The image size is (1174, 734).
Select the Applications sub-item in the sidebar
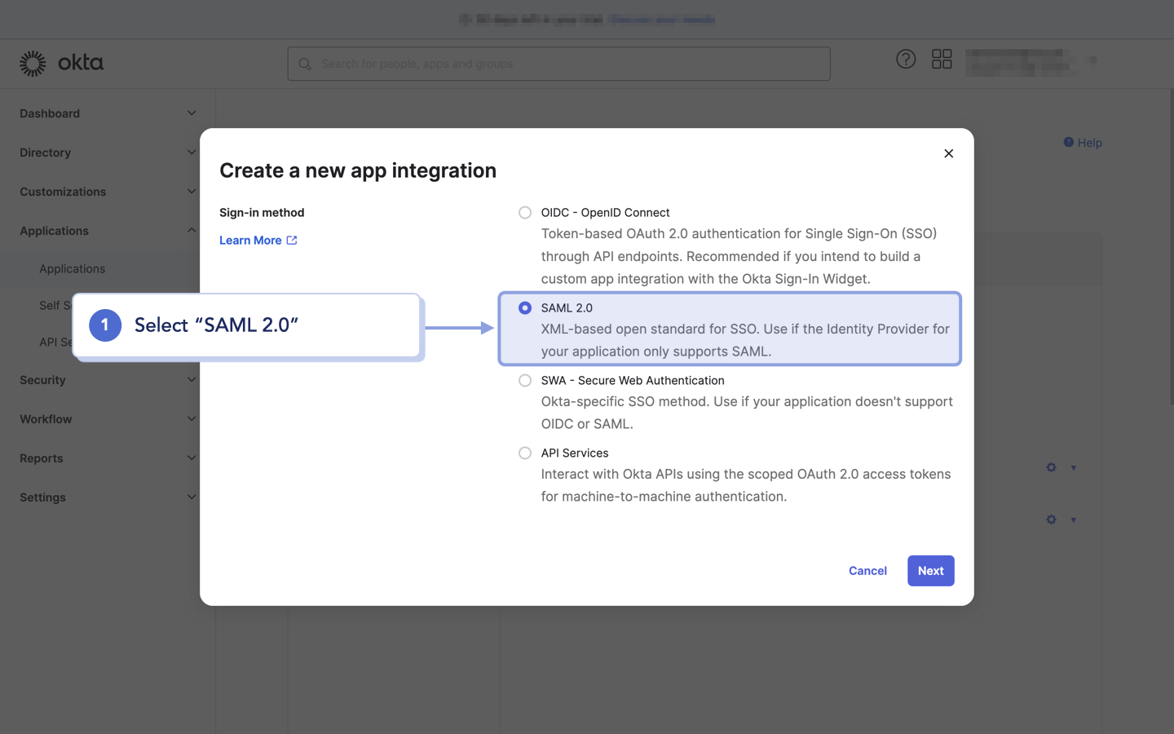pos(72,268)
